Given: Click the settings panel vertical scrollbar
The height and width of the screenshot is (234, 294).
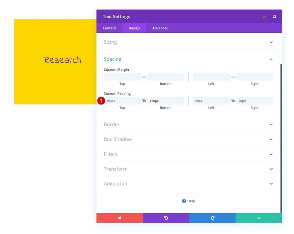Looking at the screenshot, I should tap(281, 138).
